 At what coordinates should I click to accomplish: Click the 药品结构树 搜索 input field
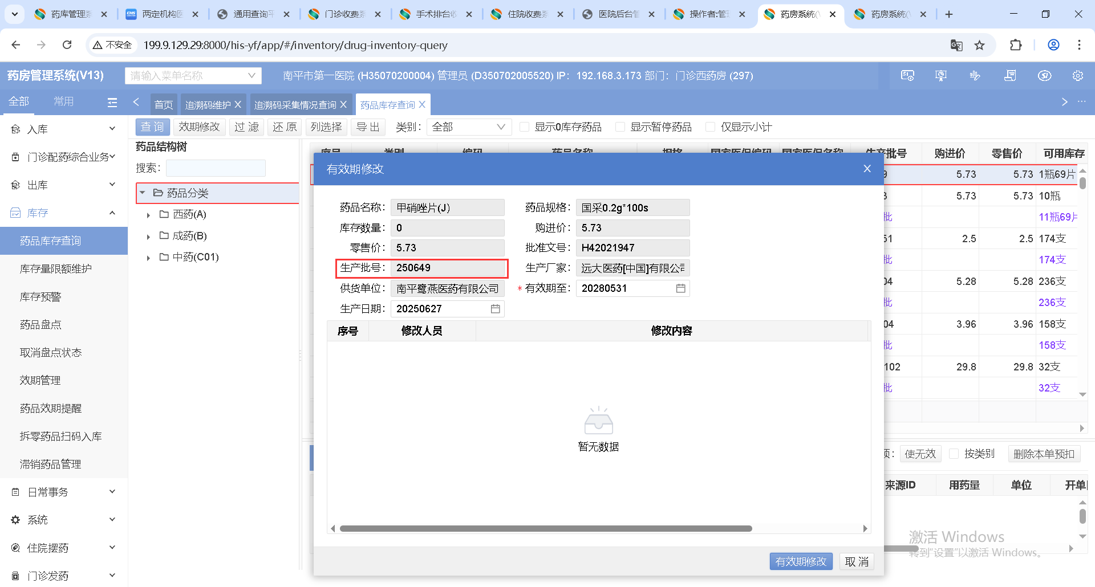pyautogui.click(x=216, y=168)
